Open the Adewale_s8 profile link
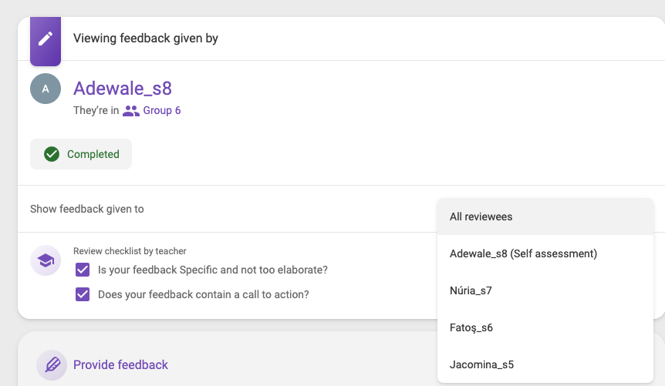 [x=123, y=88]
